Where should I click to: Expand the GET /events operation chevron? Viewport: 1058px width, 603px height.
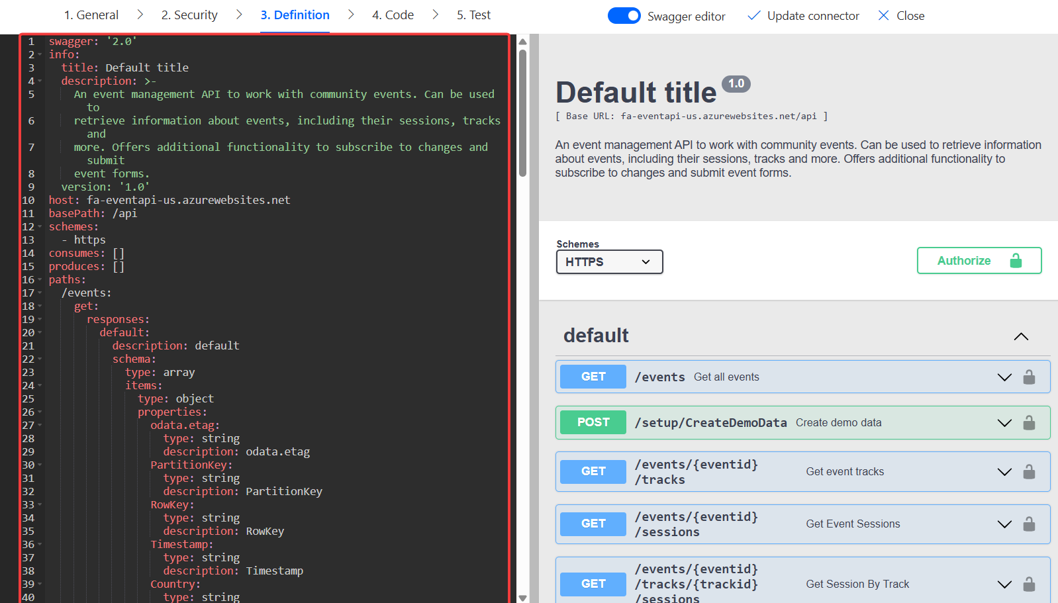tap(1004, 377)
